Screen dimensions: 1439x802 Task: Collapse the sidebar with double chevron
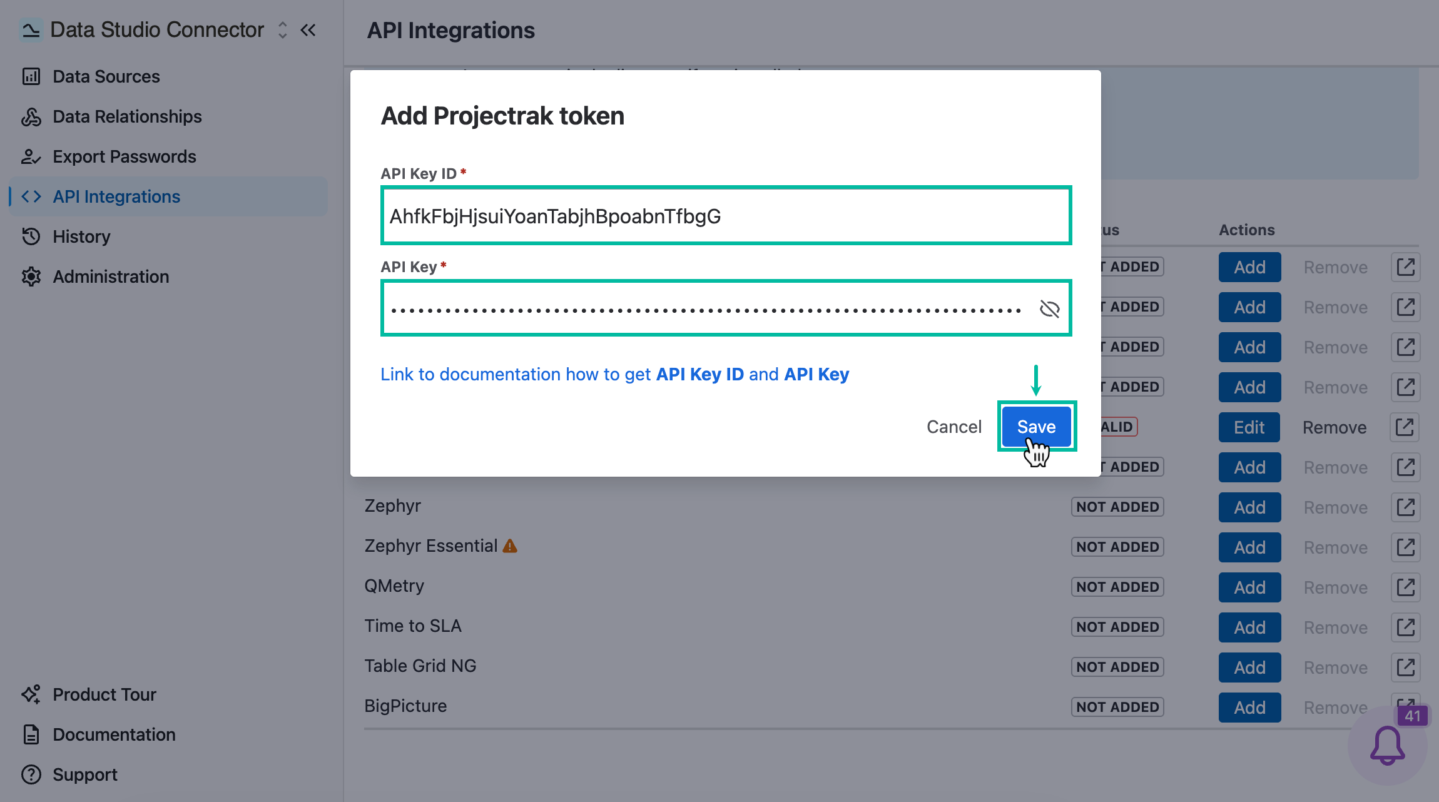(308, 30)
